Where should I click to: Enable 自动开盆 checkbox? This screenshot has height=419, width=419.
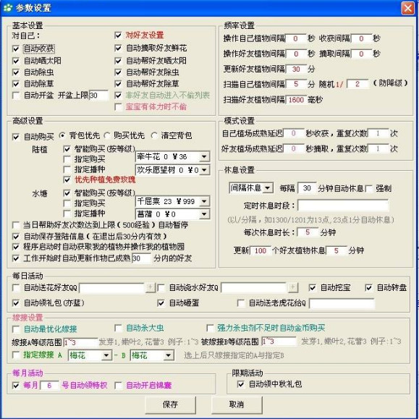tap(16, 96)
